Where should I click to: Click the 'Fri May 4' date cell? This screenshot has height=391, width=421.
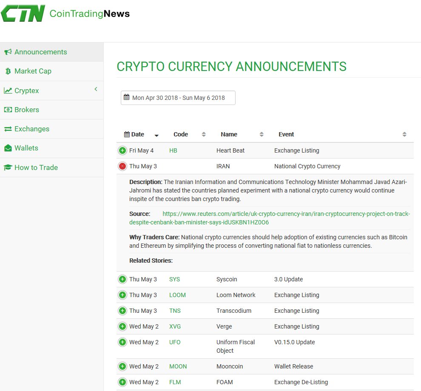(141, 150)
